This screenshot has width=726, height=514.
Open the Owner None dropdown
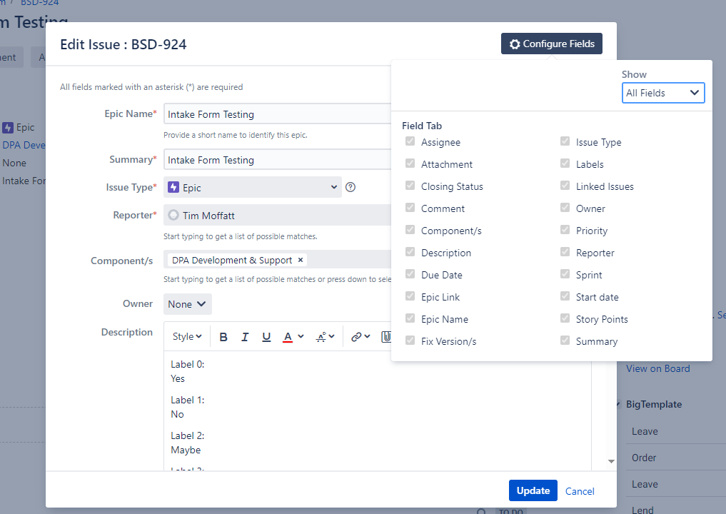pyautogui.click(x=188, y=304)
